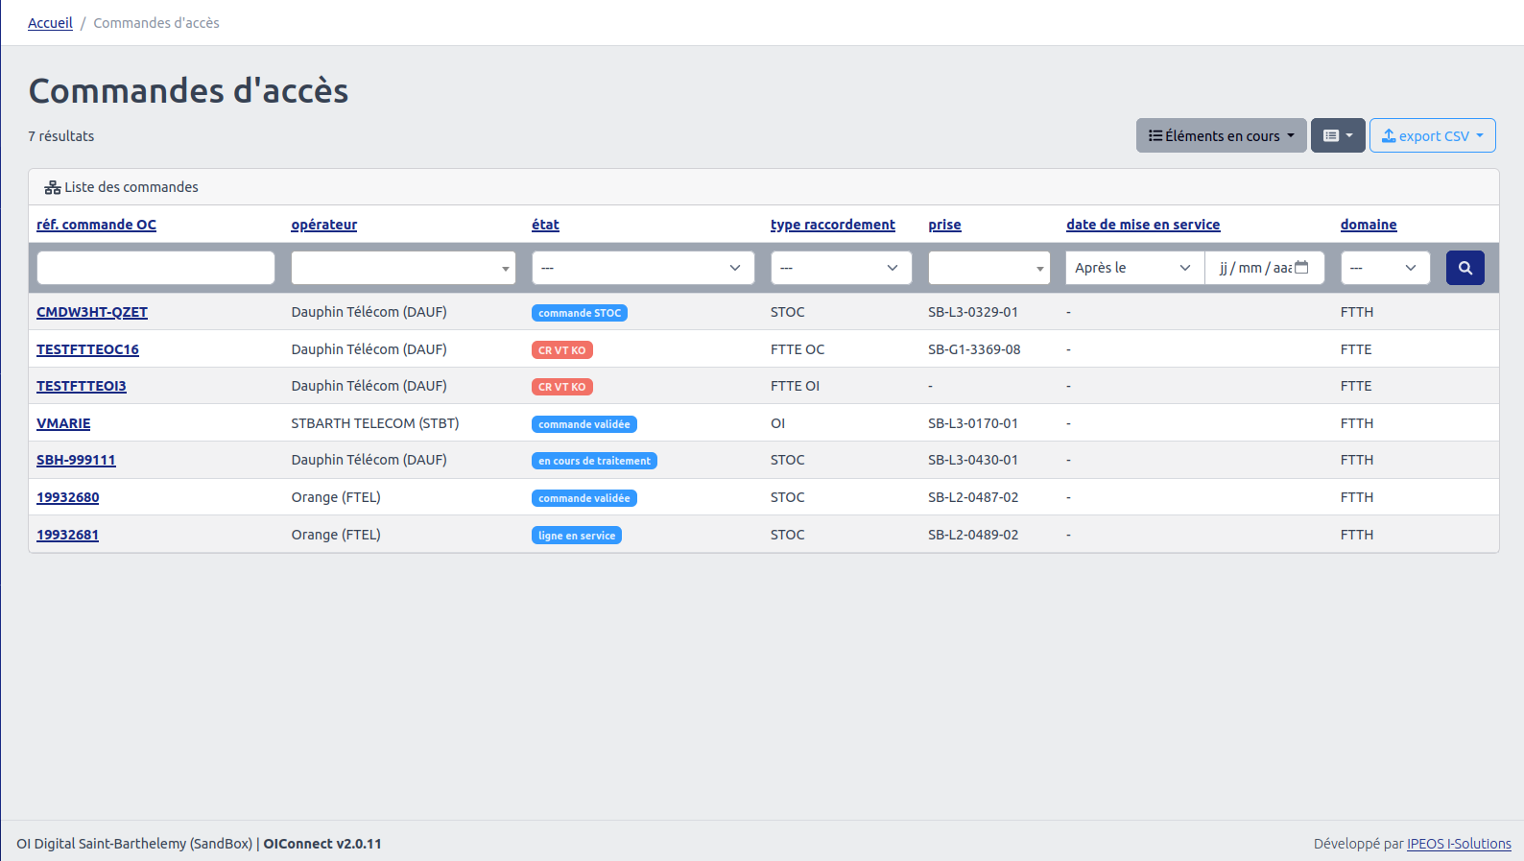Screen dimensions: 1524x861
Task: Visit the IPEOS I-Solutions footer link
Action: click(x=1458, y=844)
